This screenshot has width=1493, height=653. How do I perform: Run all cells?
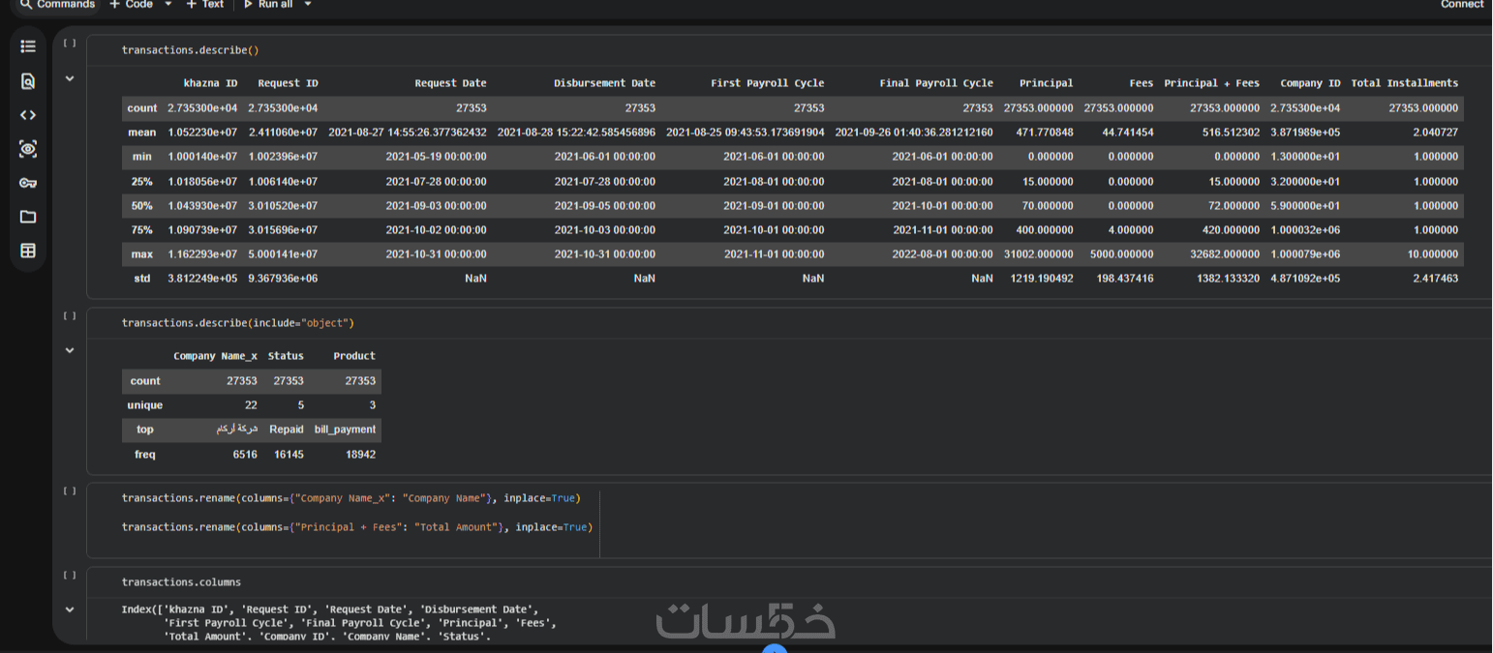[268, 4]
